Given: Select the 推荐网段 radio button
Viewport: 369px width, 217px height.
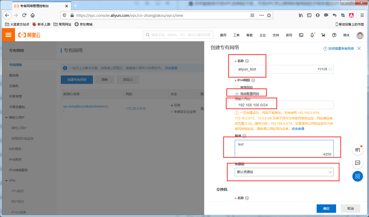Looking at the screenshot, I should (x=237, y=87).
